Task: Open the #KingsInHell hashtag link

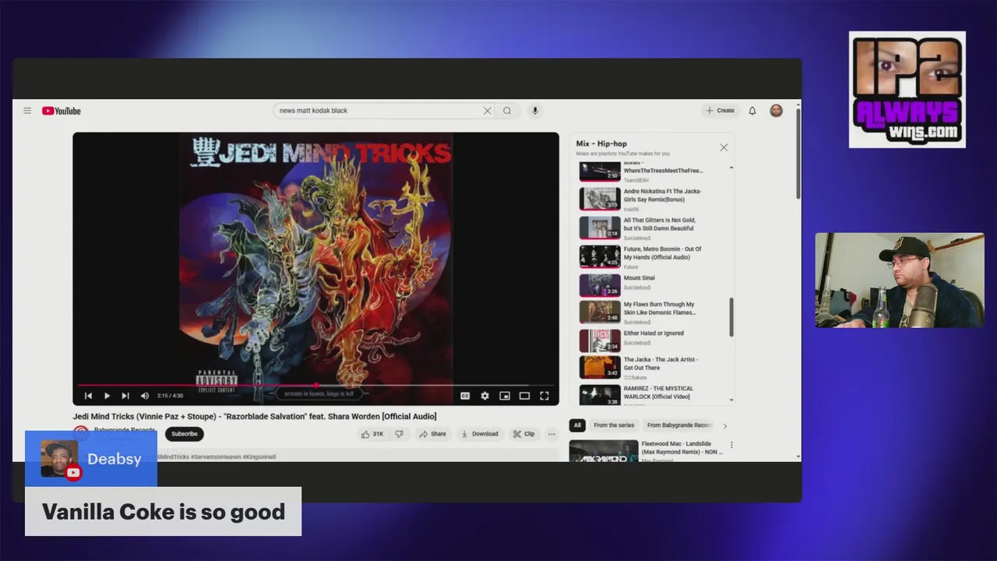Action: pos(259,457)
